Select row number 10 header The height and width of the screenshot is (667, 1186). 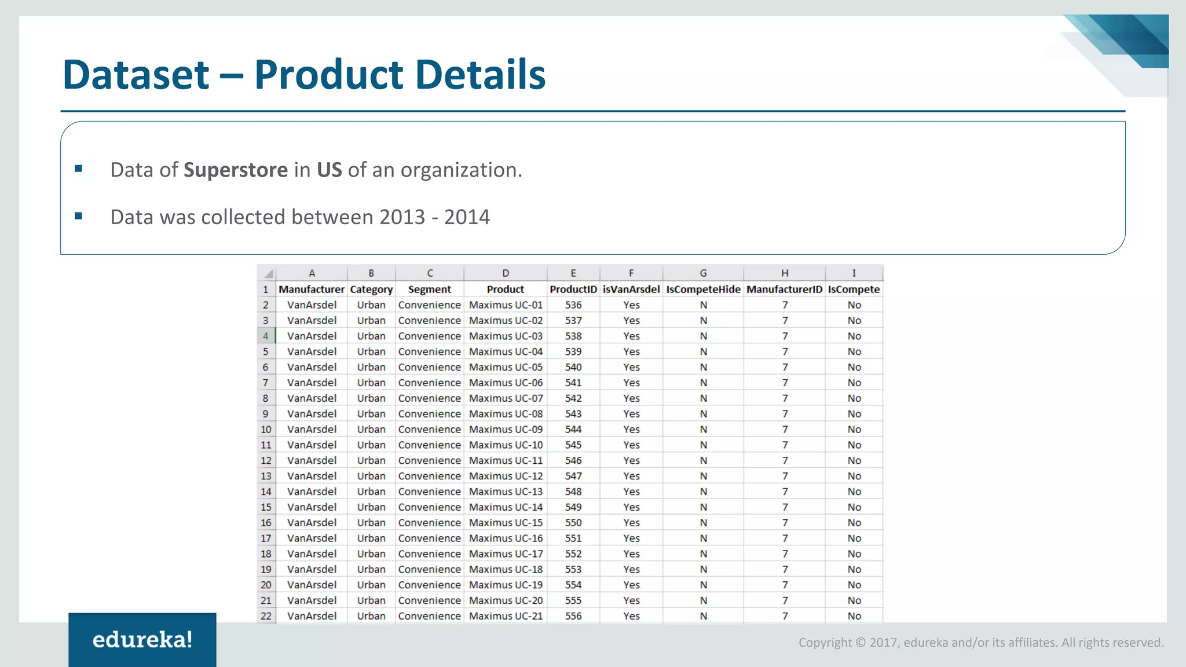266,429
